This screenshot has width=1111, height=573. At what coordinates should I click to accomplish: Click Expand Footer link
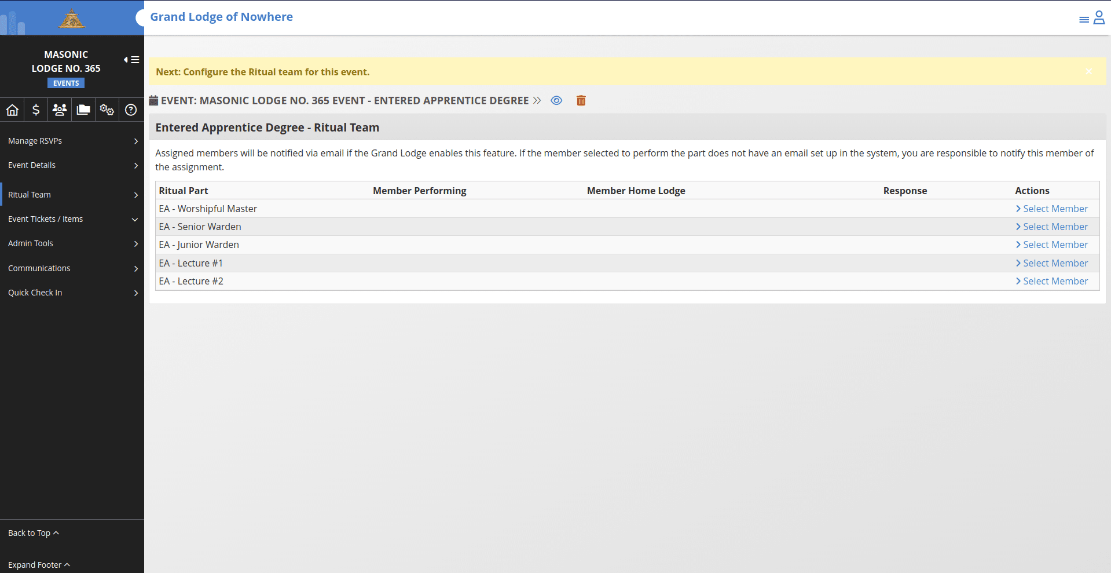click(x=39, y=565)
